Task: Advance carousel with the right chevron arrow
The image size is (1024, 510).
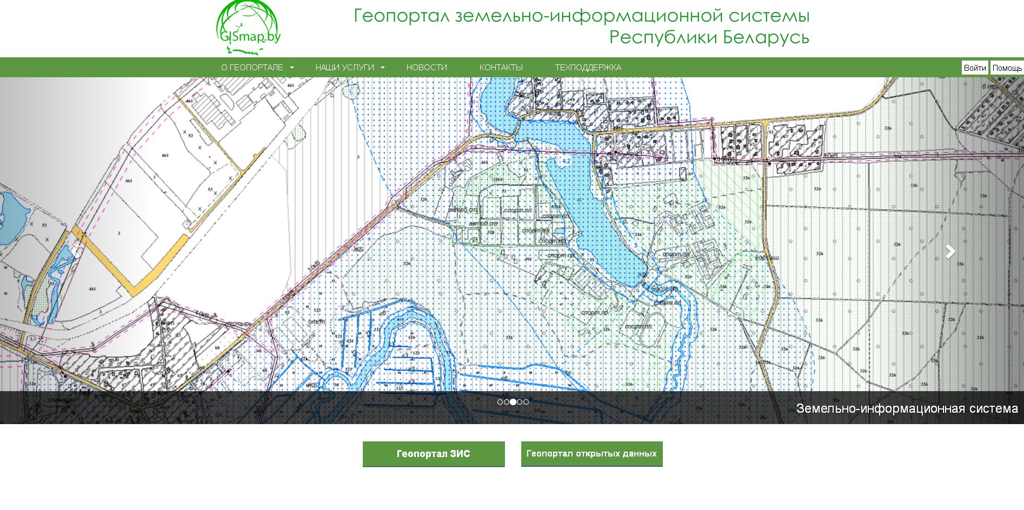Action: [950, 251]
